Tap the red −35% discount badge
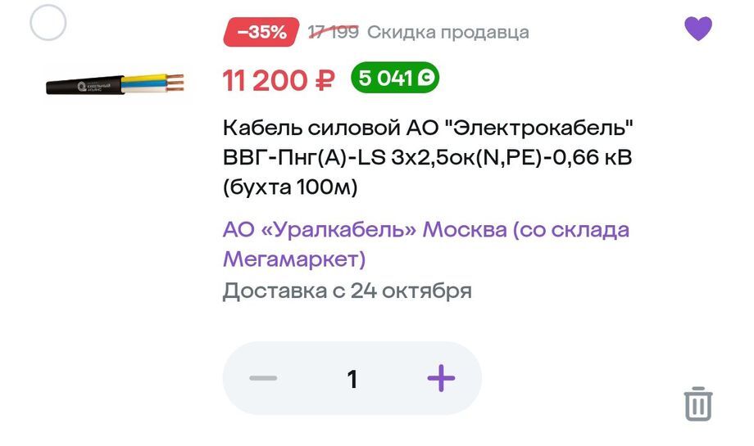This screenshot has width=754, height=446. [x=261, y=33]
